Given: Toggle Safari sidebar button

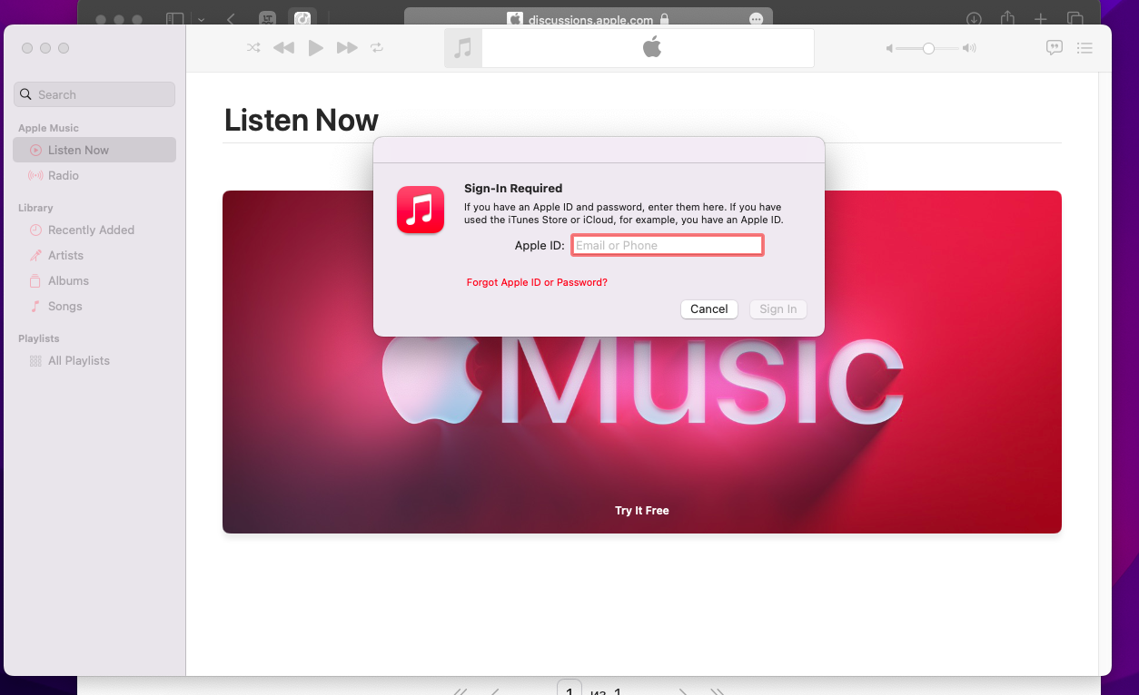Looking at the screenshot, I should [x=175, y=19].
